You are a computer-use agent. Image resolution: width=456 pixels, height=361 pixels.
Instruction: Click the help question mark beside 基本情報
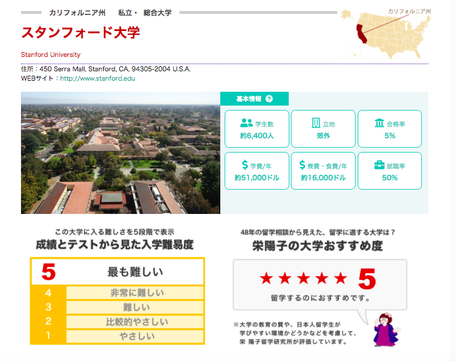(x=269, y=99)
